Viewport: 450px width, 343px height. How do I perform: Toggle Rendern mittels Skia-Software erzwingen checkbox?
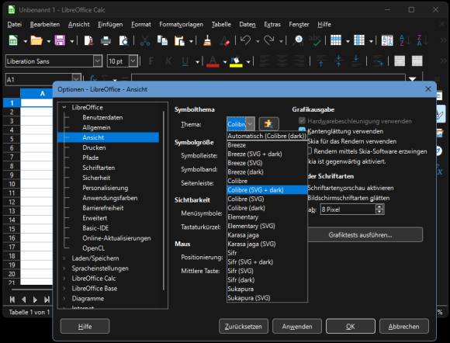[310, 151]
